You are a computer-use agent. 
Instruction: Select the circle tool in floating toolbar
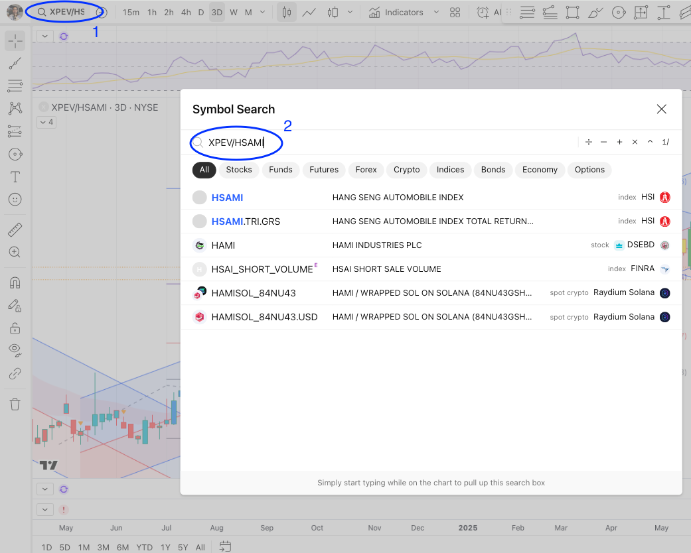coord(619,13)
